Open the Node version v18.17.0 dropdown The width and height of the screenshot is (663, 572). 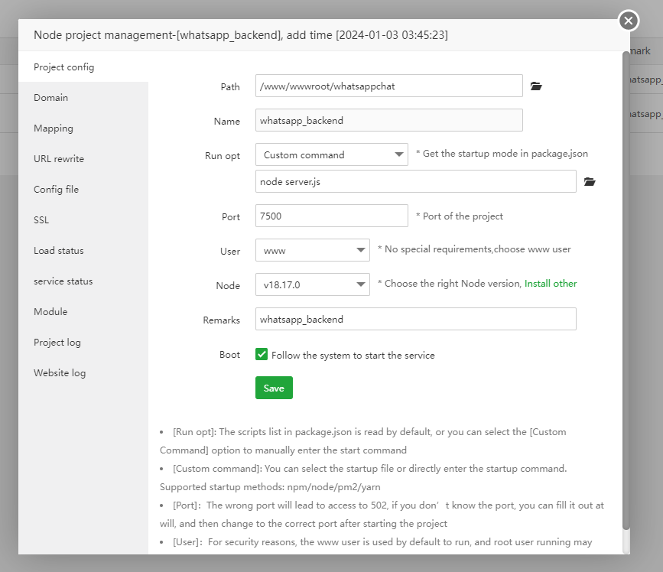click(313, 284)
